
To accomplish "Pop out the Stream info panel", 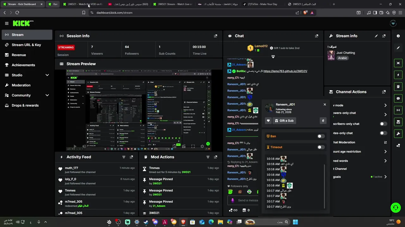I will pyautogui.click(x=384, y=36).
